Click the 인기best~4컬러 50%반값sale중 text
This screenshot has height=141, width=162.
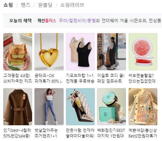coord(17,133)
